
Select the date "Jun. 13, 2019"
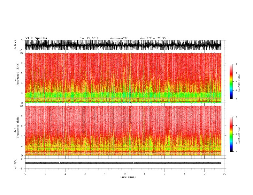click(x=89, y=38)
